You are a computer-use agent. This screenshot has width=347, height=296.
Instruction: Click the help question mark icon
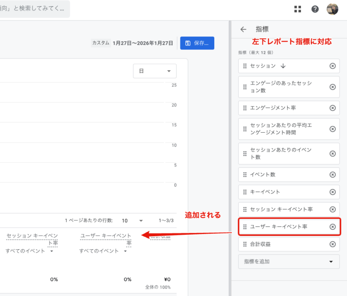[x=315, y=9]
